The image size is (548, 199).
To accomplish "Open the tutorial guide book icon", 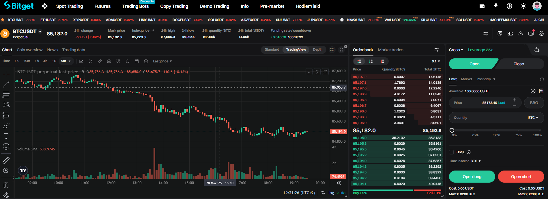I will (531, 34).
